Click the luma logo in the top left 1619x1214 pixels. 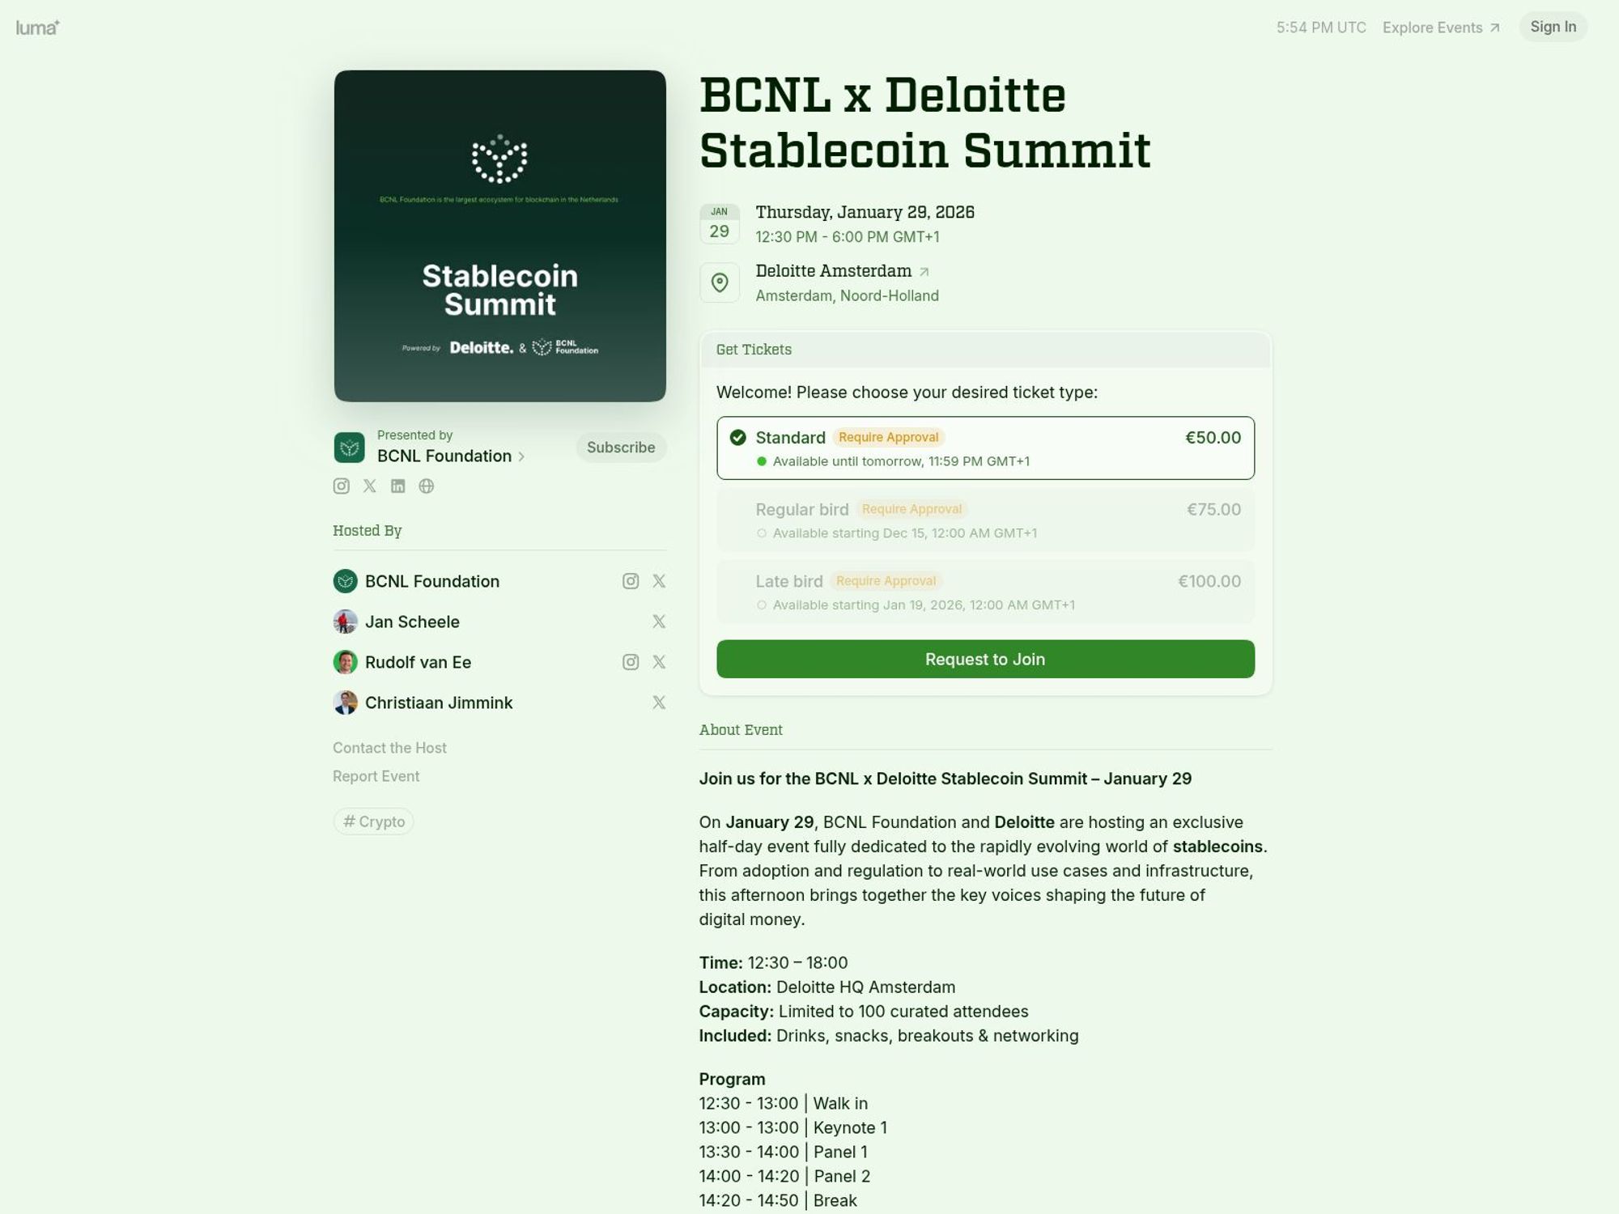(36, 26)
